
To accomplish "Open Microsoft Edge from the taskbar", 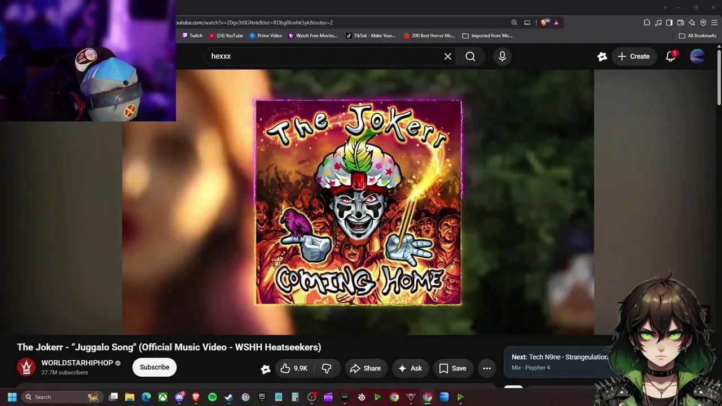I will coord(146,397).
